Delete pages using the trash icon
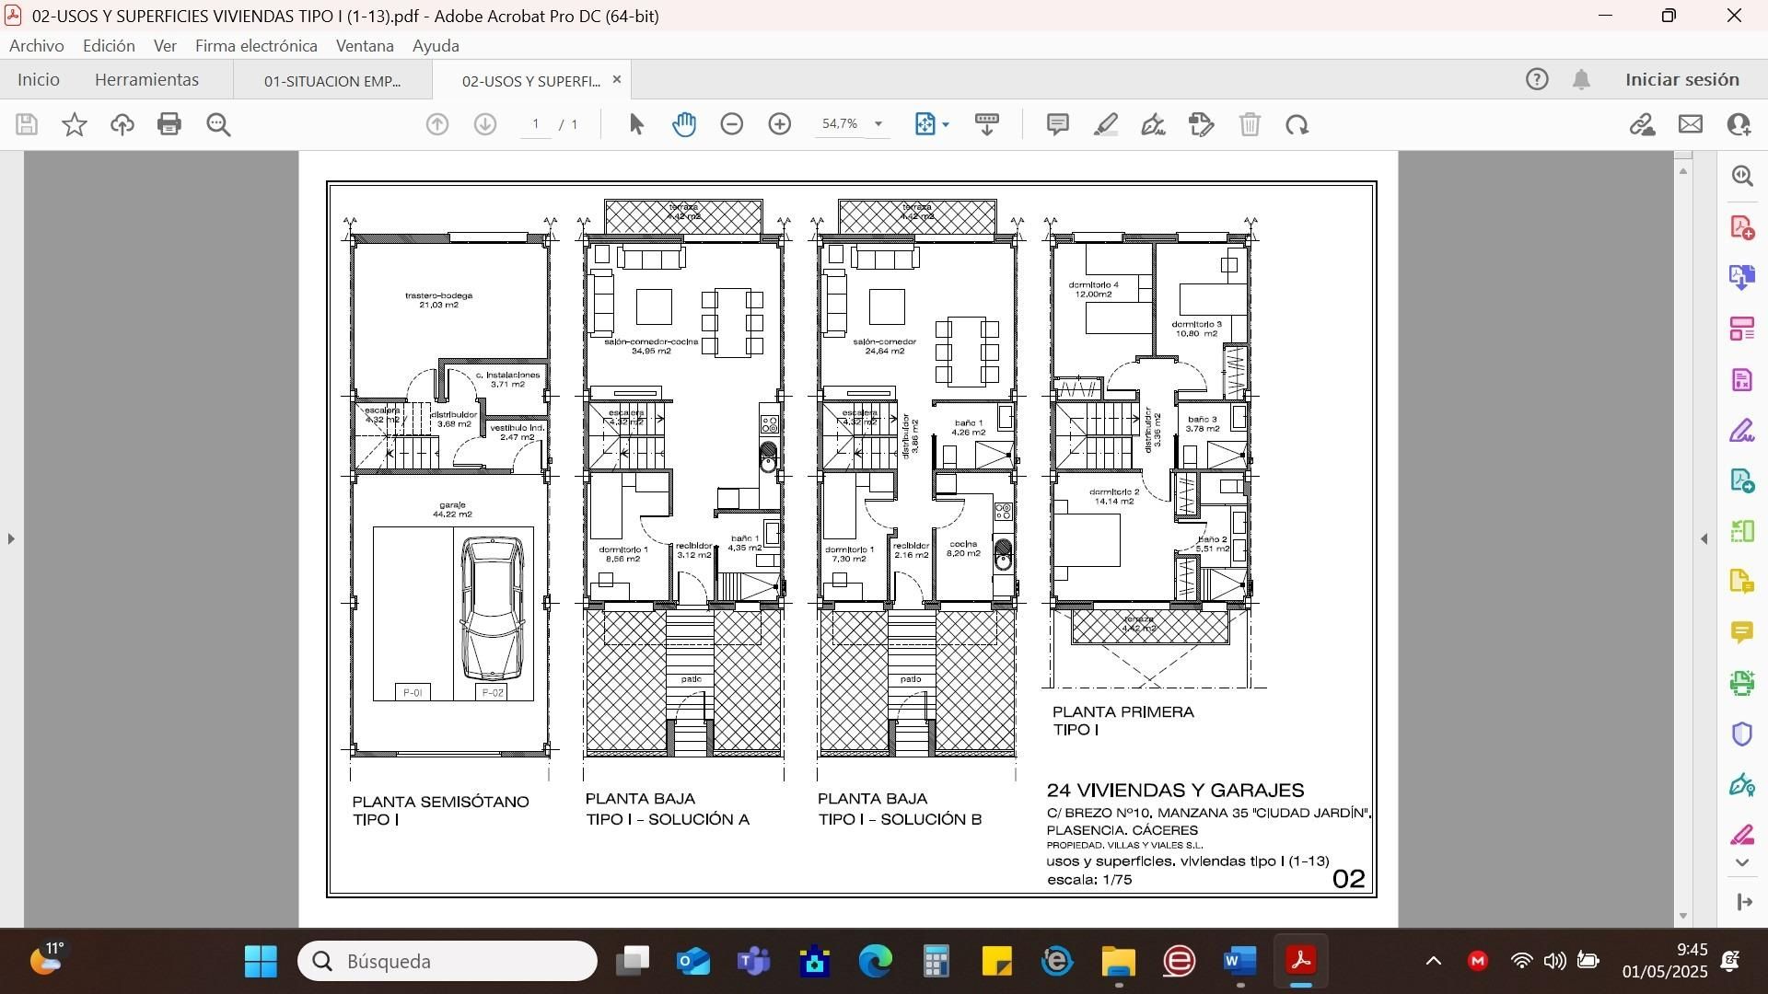 (x=1249, y=124)
